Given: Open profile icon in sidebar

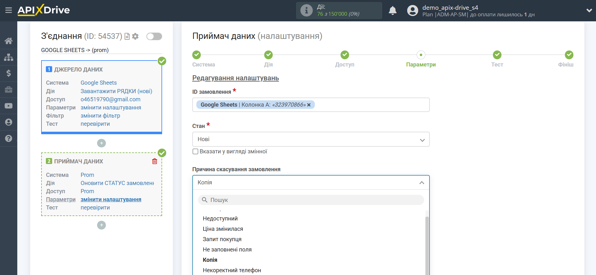Looking at the screenshot, I should [x=8, y=122].
